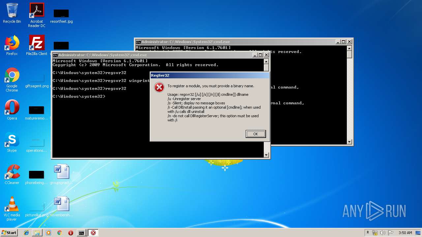The height and width of the screenshot is (237, 422).
Task: Minimize the rear cmd.exe window
Action: [x=338, y=42]
